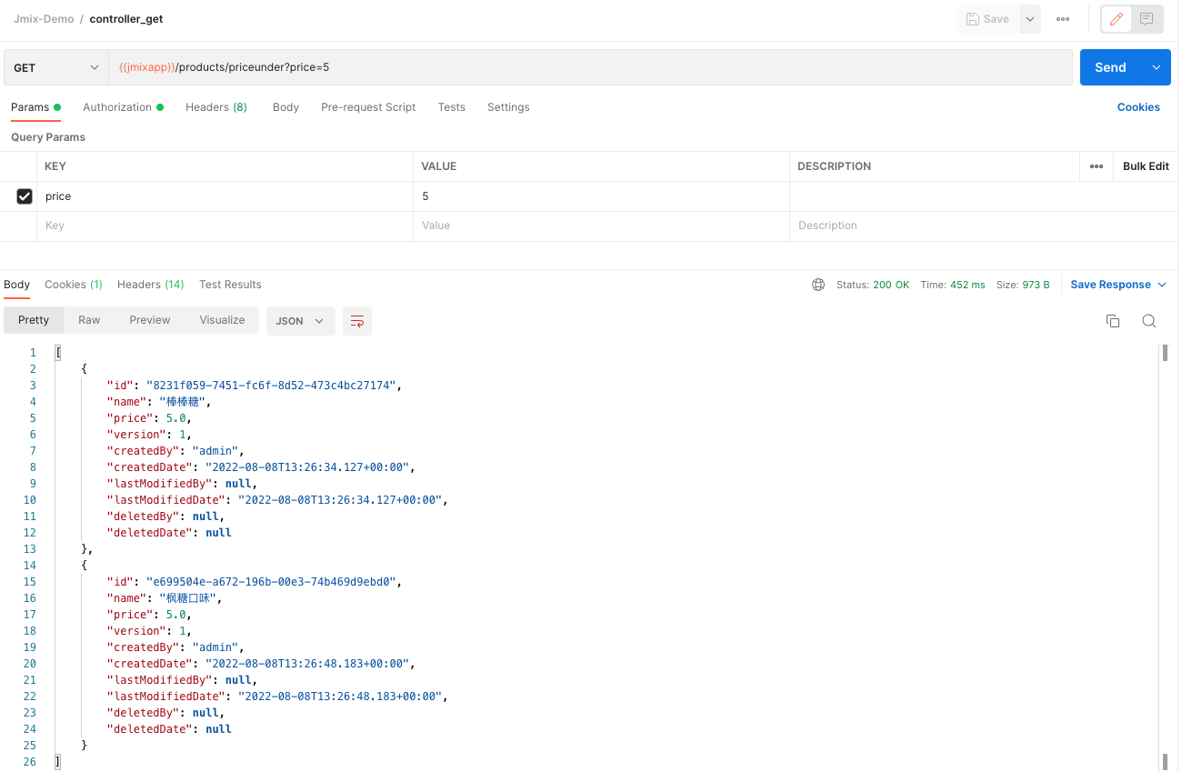
Task: Click the controller_get request name
Action: [x=126, y=19]
